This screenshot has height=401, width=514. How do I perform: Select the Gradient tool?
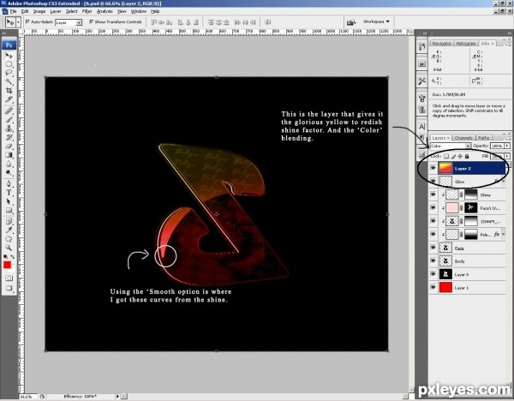(9, 155)
